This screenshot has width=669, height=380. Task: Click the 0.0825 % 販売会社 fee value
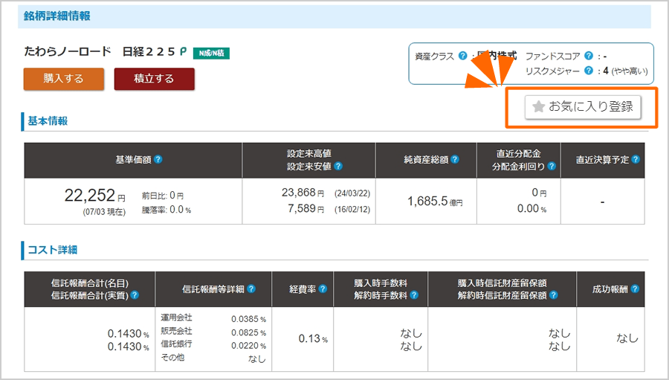(248, 332)
